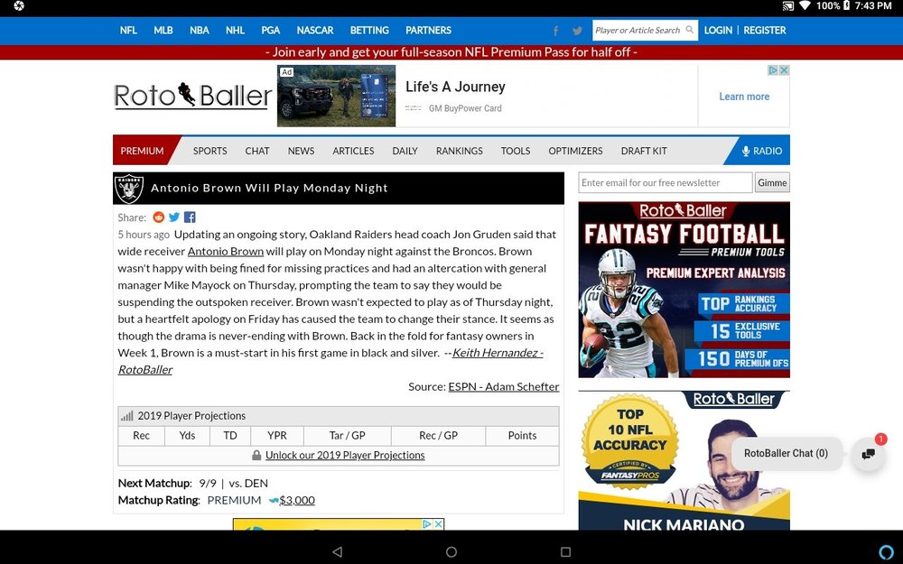The image size is (903, 564).
Task: Open RotoBaller Facebook page in header
Action: tap(555, 31)
